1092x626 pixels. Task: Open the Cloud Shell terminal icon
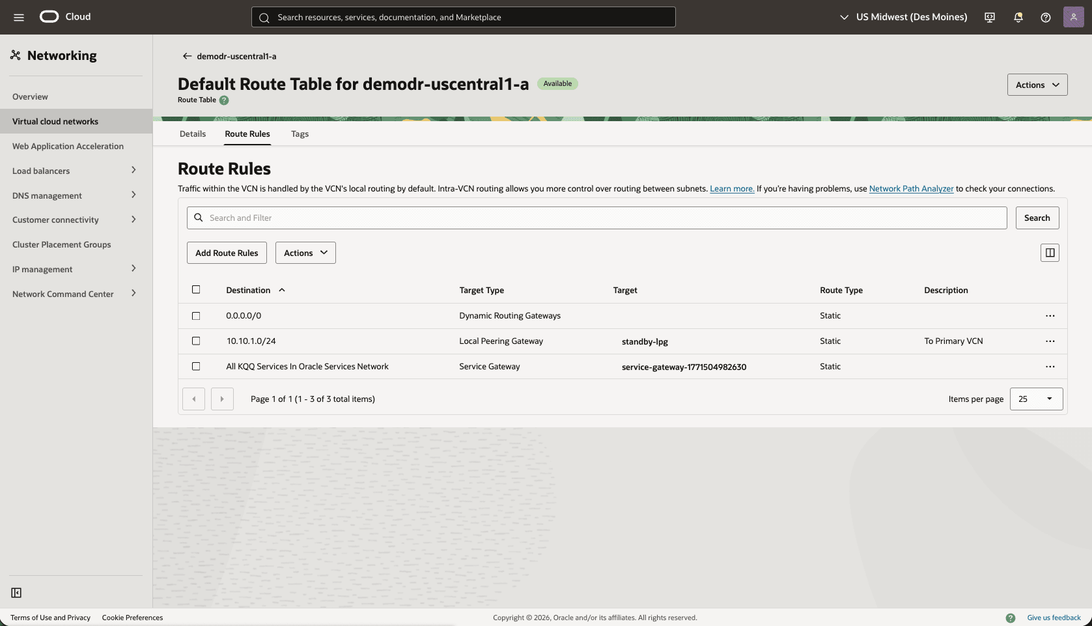coord(988,17)
